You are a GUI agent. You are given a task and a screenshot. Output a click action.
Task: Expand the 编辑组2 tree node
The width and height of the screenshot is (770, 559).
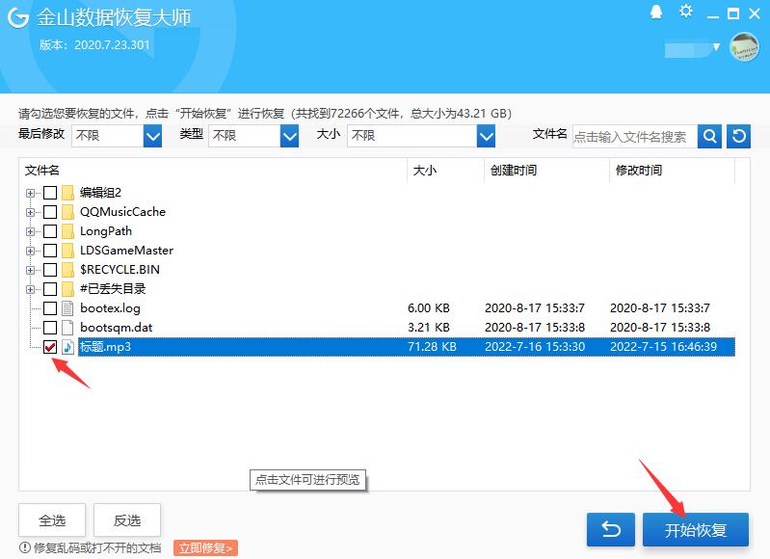point(31,193)
